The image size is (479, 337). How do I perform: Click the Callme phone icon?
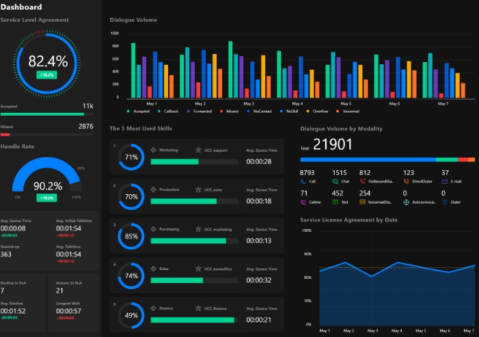pos(303,202)
